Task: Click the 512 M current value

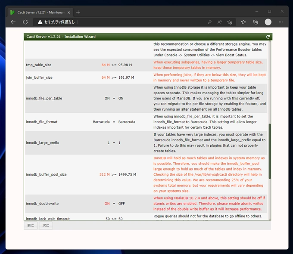Action: pyautogui.click(x=104, y=175)
